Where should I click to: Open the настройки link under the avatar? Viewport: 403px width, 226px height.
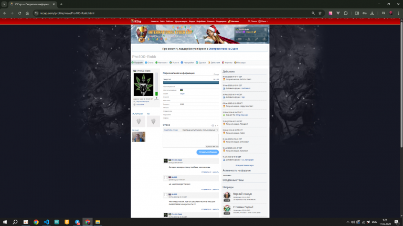(140, 104)
